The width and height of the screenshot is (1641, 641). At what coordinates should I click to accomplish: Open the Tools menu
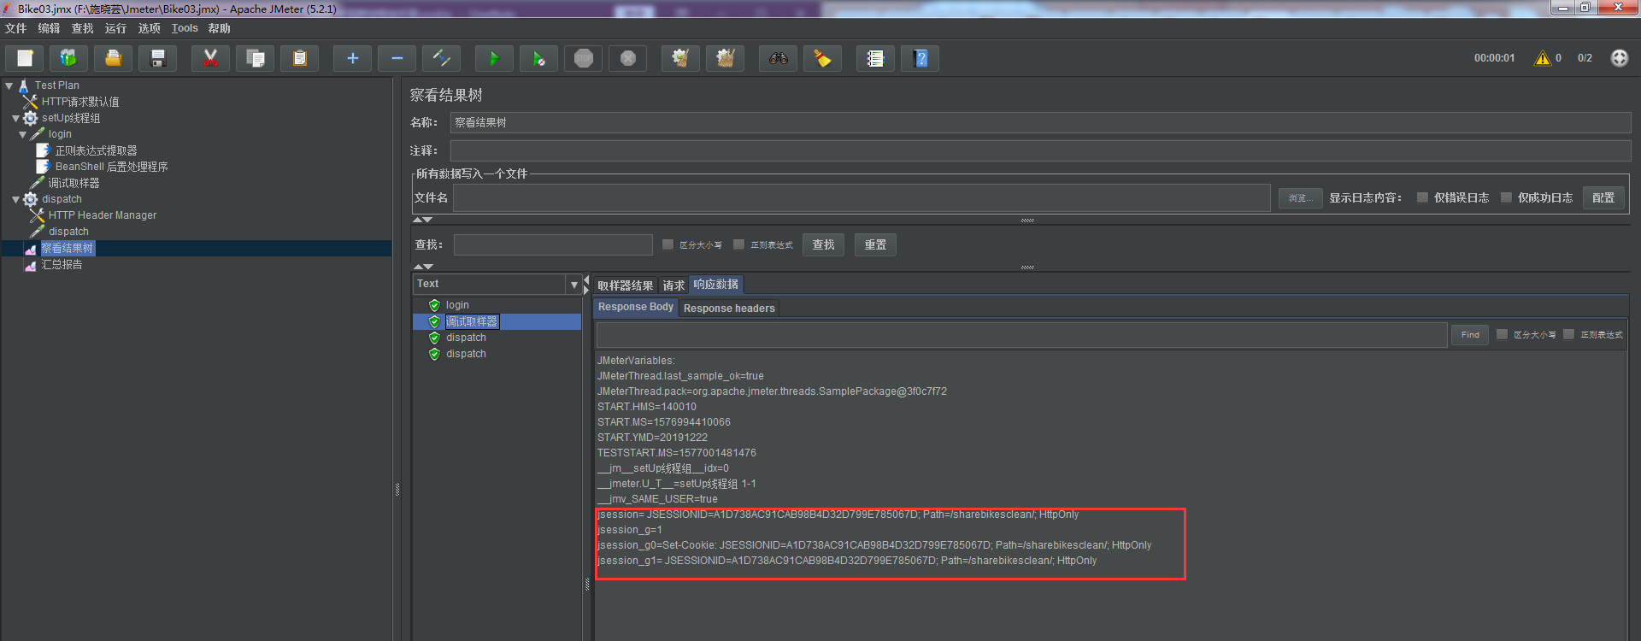coord(185,28)
